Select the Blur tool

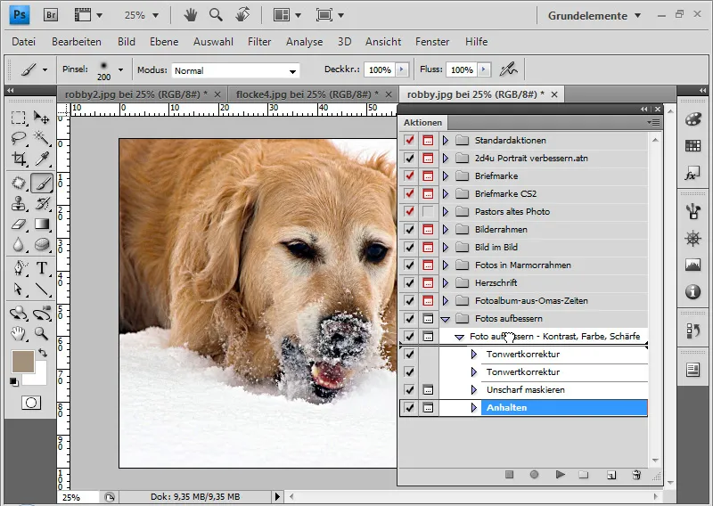[x=18, y=245]
